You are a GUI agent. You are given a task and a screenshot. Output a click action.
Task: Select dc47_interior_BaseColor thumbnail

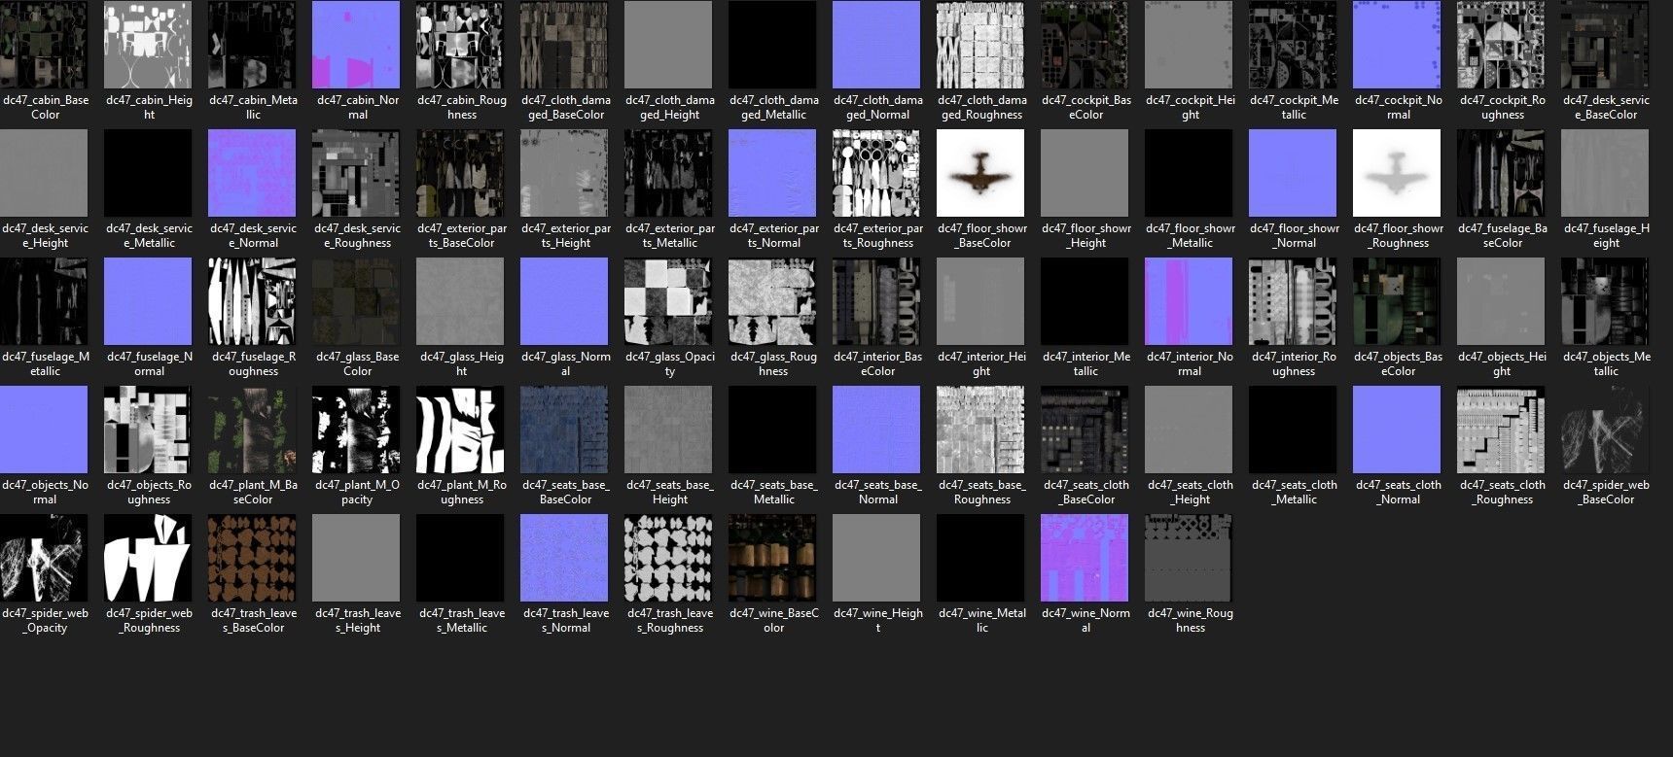point(877,301)
